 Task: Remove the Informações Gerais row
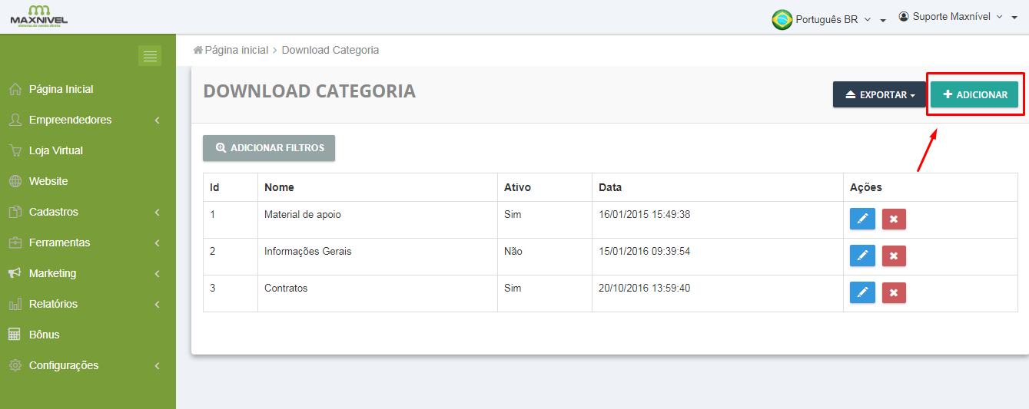(894, 256)
